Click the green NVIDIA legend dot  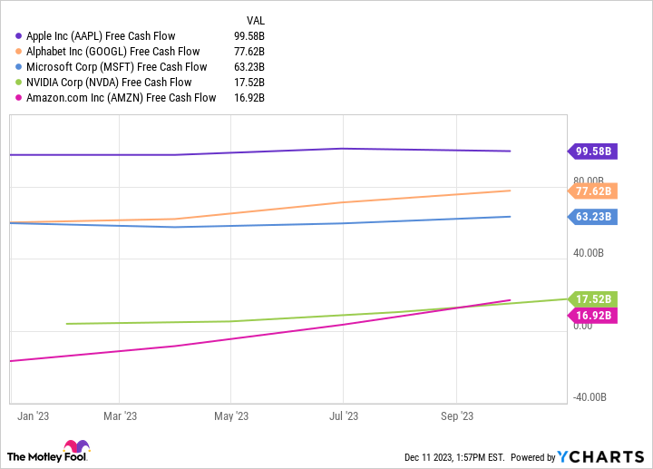[18, 83]
